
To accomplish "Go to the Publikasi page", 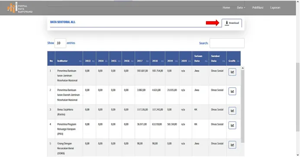I will pos(258,8).
